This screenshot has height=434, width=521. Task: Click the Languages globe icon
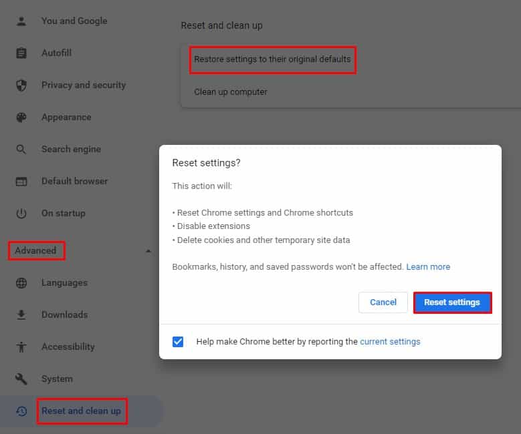click(21, 283)
